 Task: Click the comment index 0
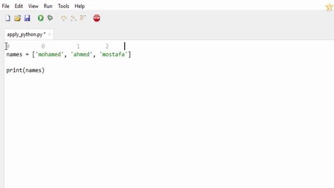43,46
